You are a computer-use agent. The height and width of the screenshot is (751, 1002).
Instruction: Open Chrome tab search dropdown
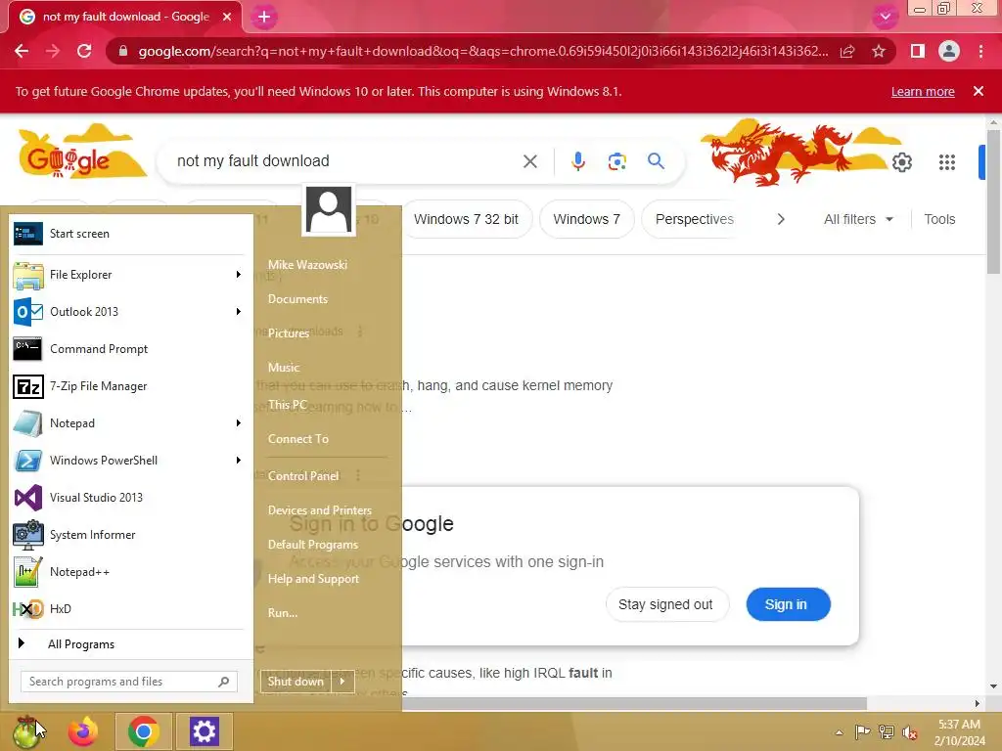885,17
